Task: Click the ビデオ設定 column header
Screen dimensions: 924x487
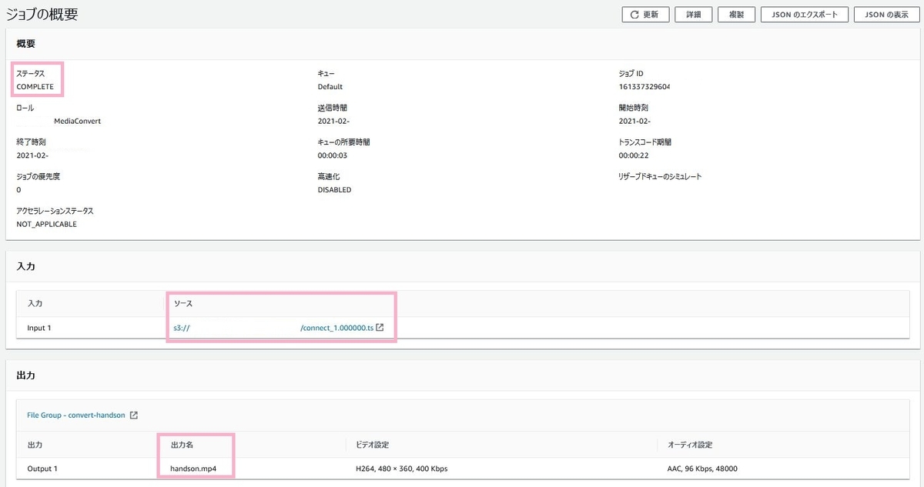Action: pos(373,445)
